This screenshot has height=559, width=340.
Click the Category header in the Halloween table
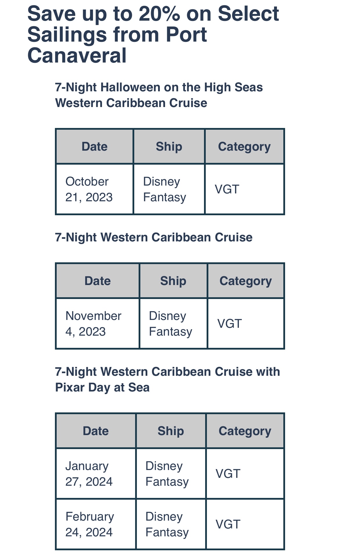244,147
